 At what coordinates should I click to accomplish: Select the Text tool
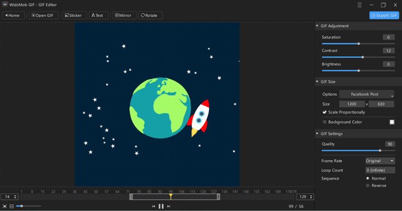pos(98,15)
